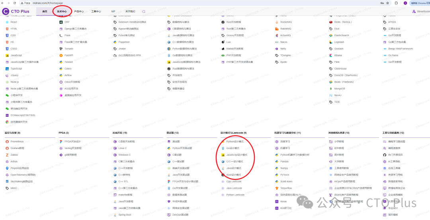The width and height of the screenshot is (430, 220).
Task: Click the DRF icon
Action: click(61, 22)
